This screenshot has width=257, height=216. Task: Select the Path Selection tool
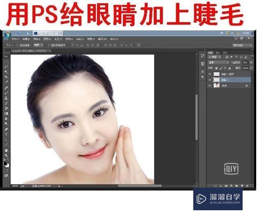coord(6,140)
